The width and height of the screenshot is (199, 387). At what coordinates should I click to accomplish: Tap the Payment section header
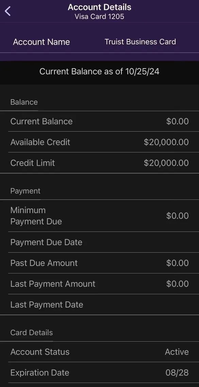tap(26, 191)
